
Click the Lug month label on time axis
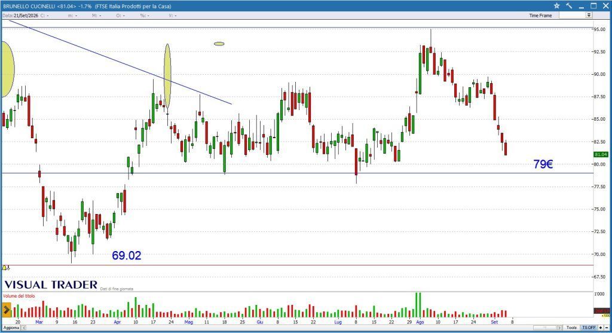(338, 322)
